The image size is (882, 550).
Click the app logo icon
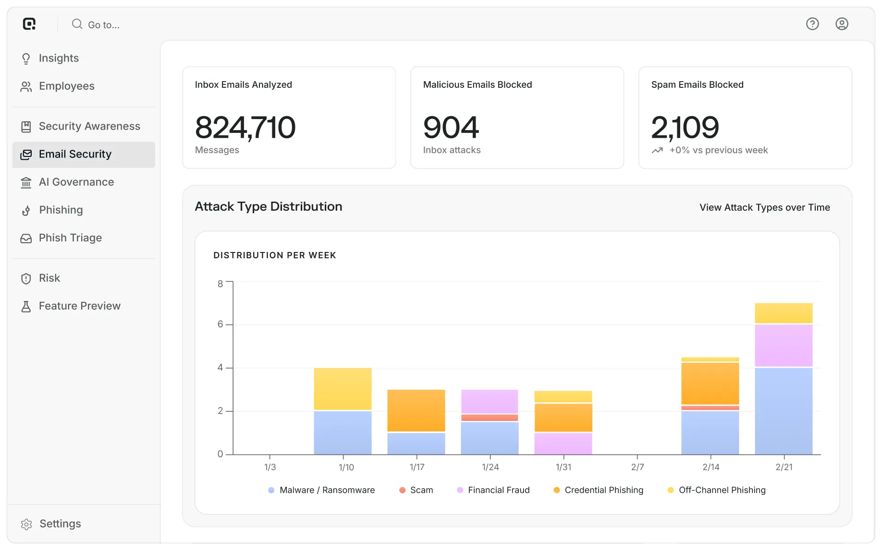click(29, 24)
